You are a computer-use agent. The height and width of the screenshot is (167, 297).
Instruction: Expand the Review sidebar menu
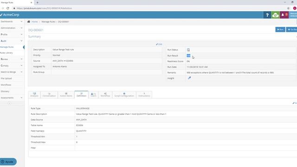coord(12,59)
